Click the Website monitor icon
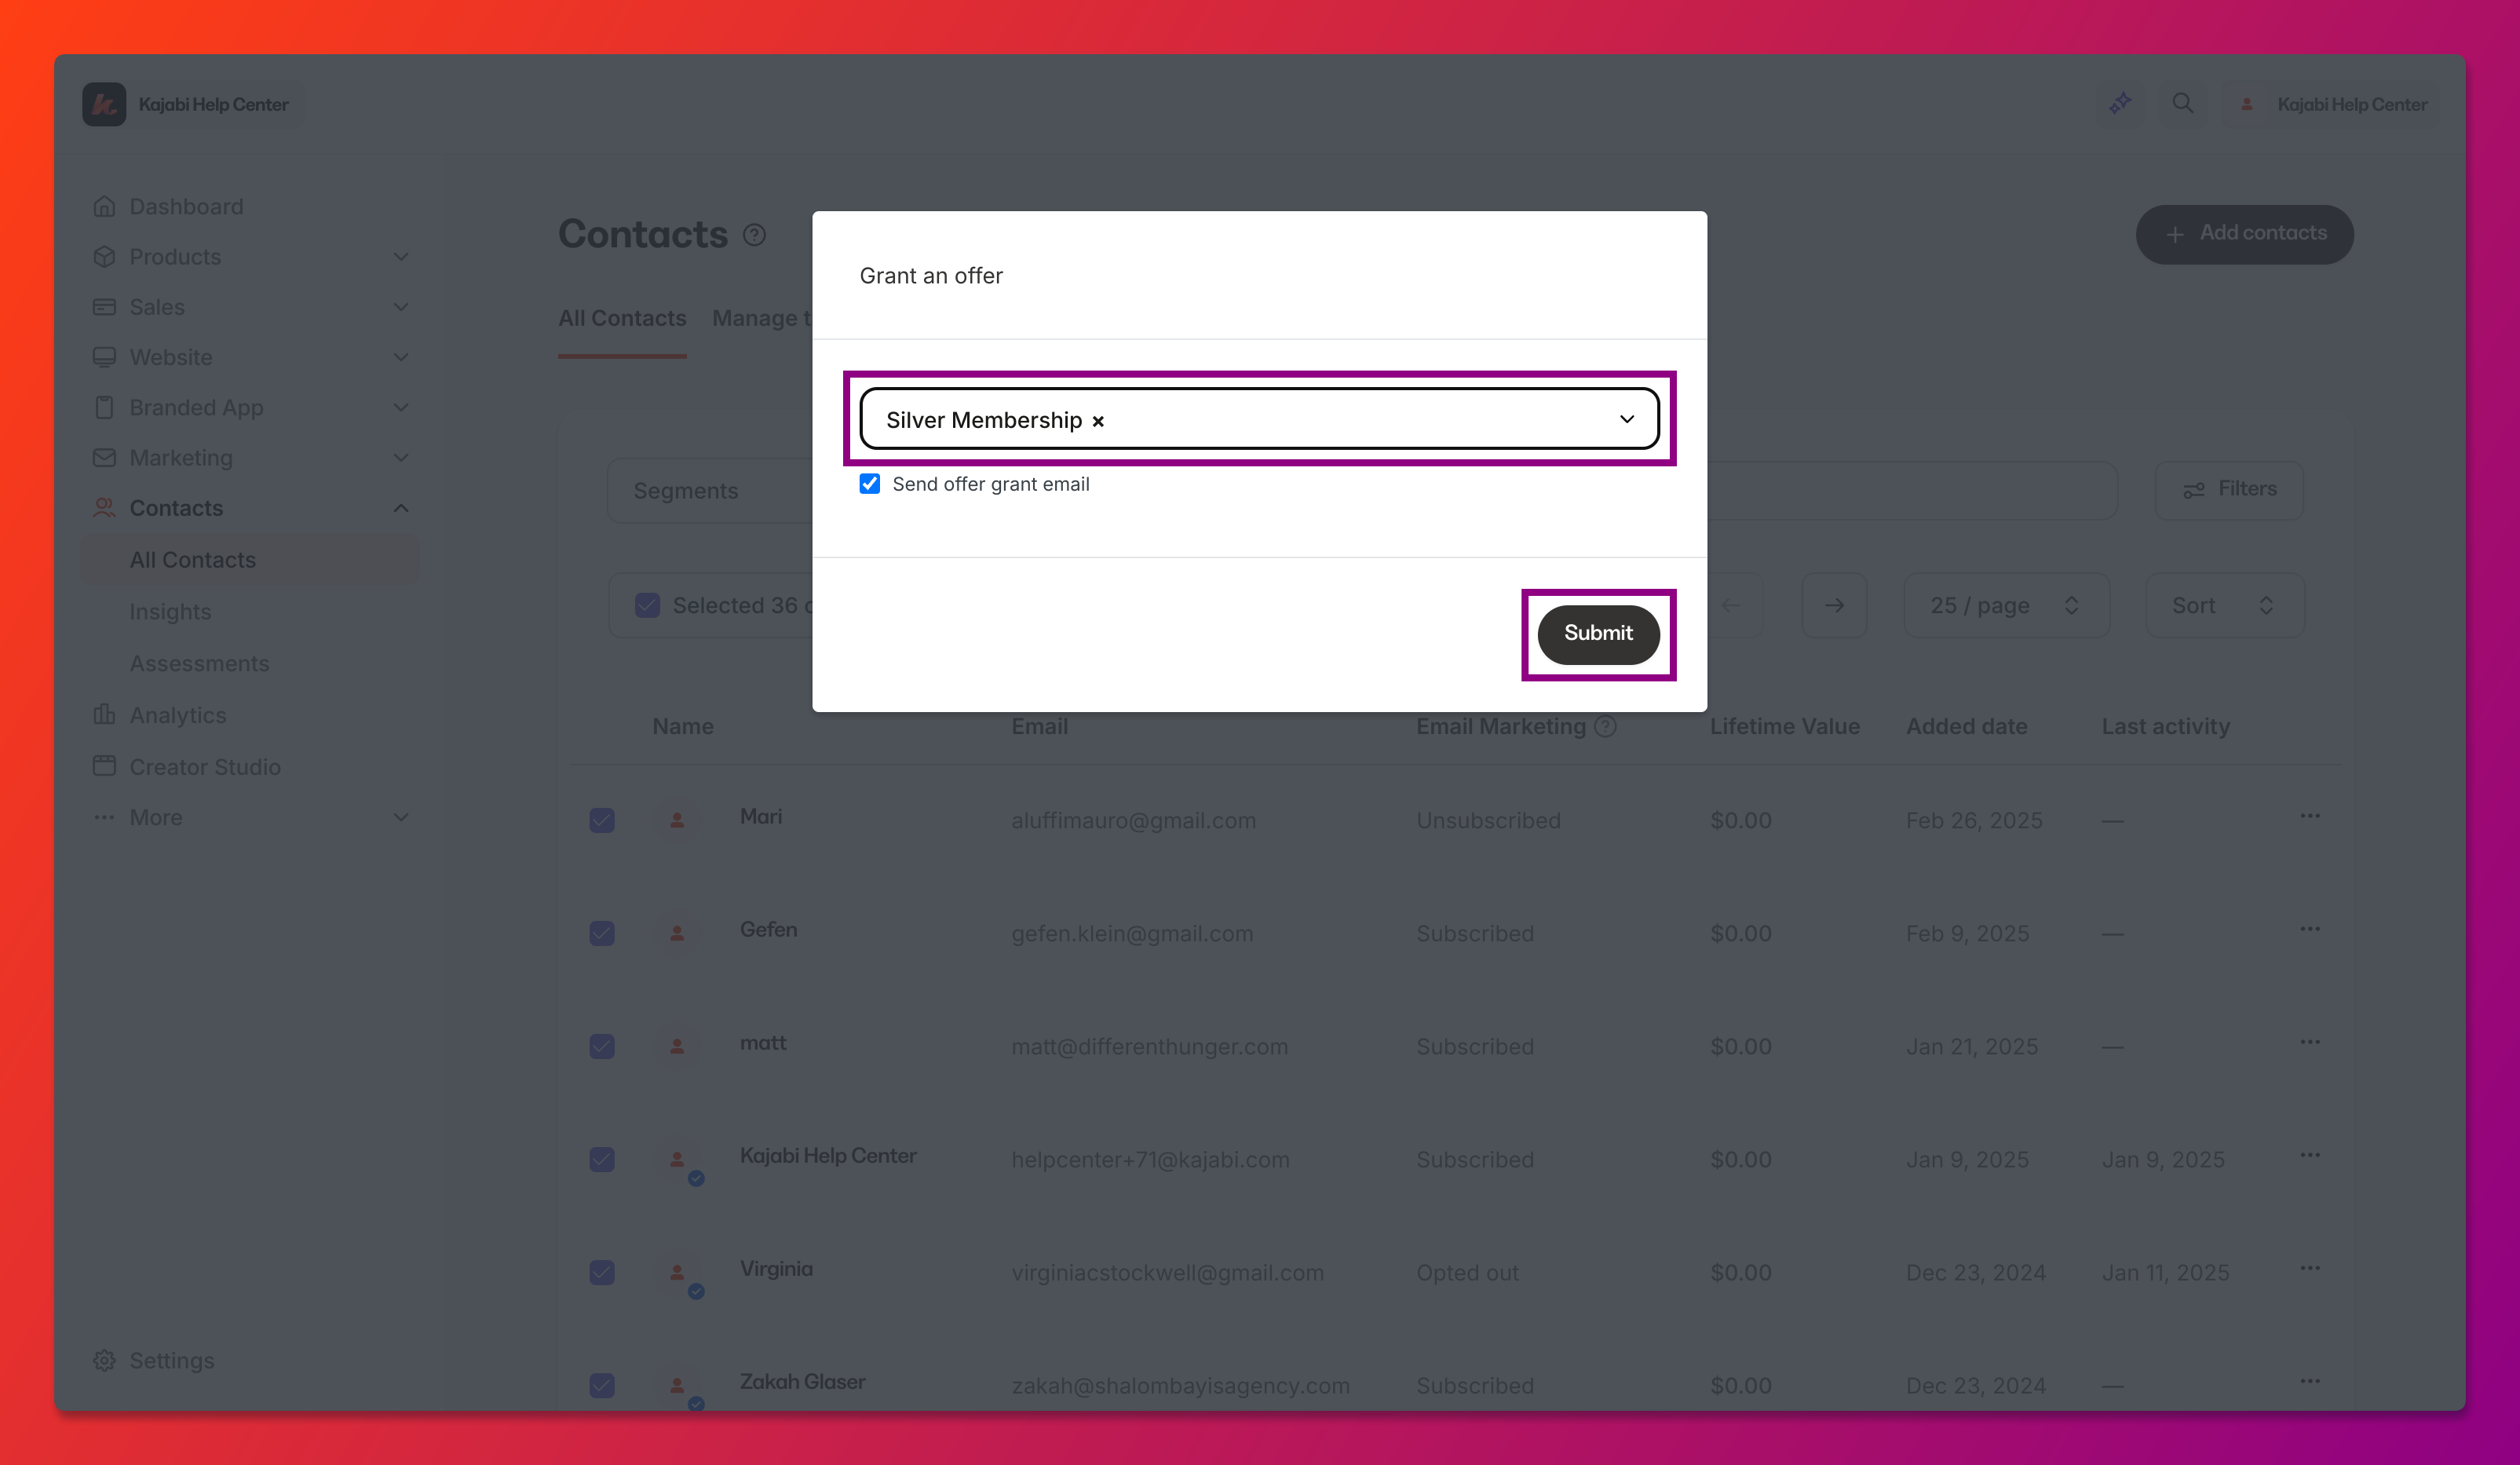The width and height of the screenshot is (2520, 1465). click(104, 357)
